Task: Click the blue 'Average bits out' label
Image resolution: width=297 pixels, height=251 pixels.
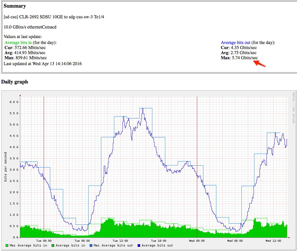Action: point(236,42)
